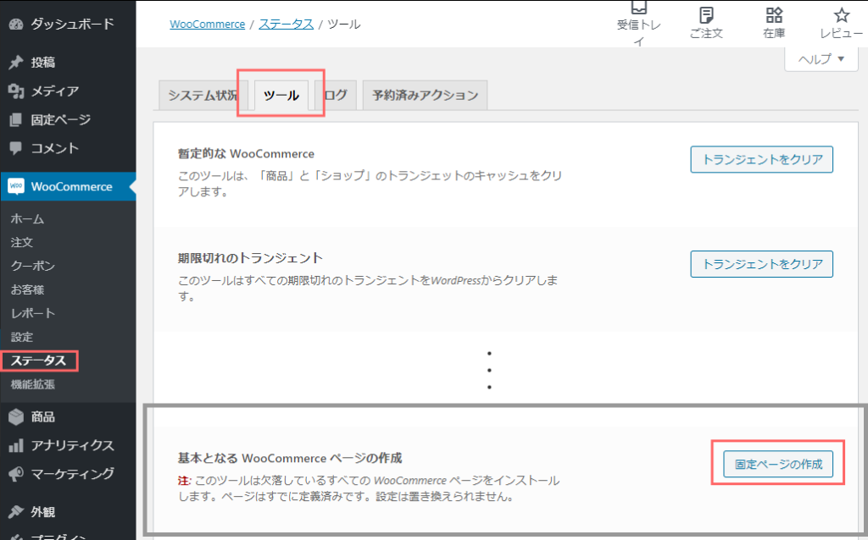The image size is (868, 540).
Task: Clear transients for 期限切れのトランジェント
Action: 762,263
